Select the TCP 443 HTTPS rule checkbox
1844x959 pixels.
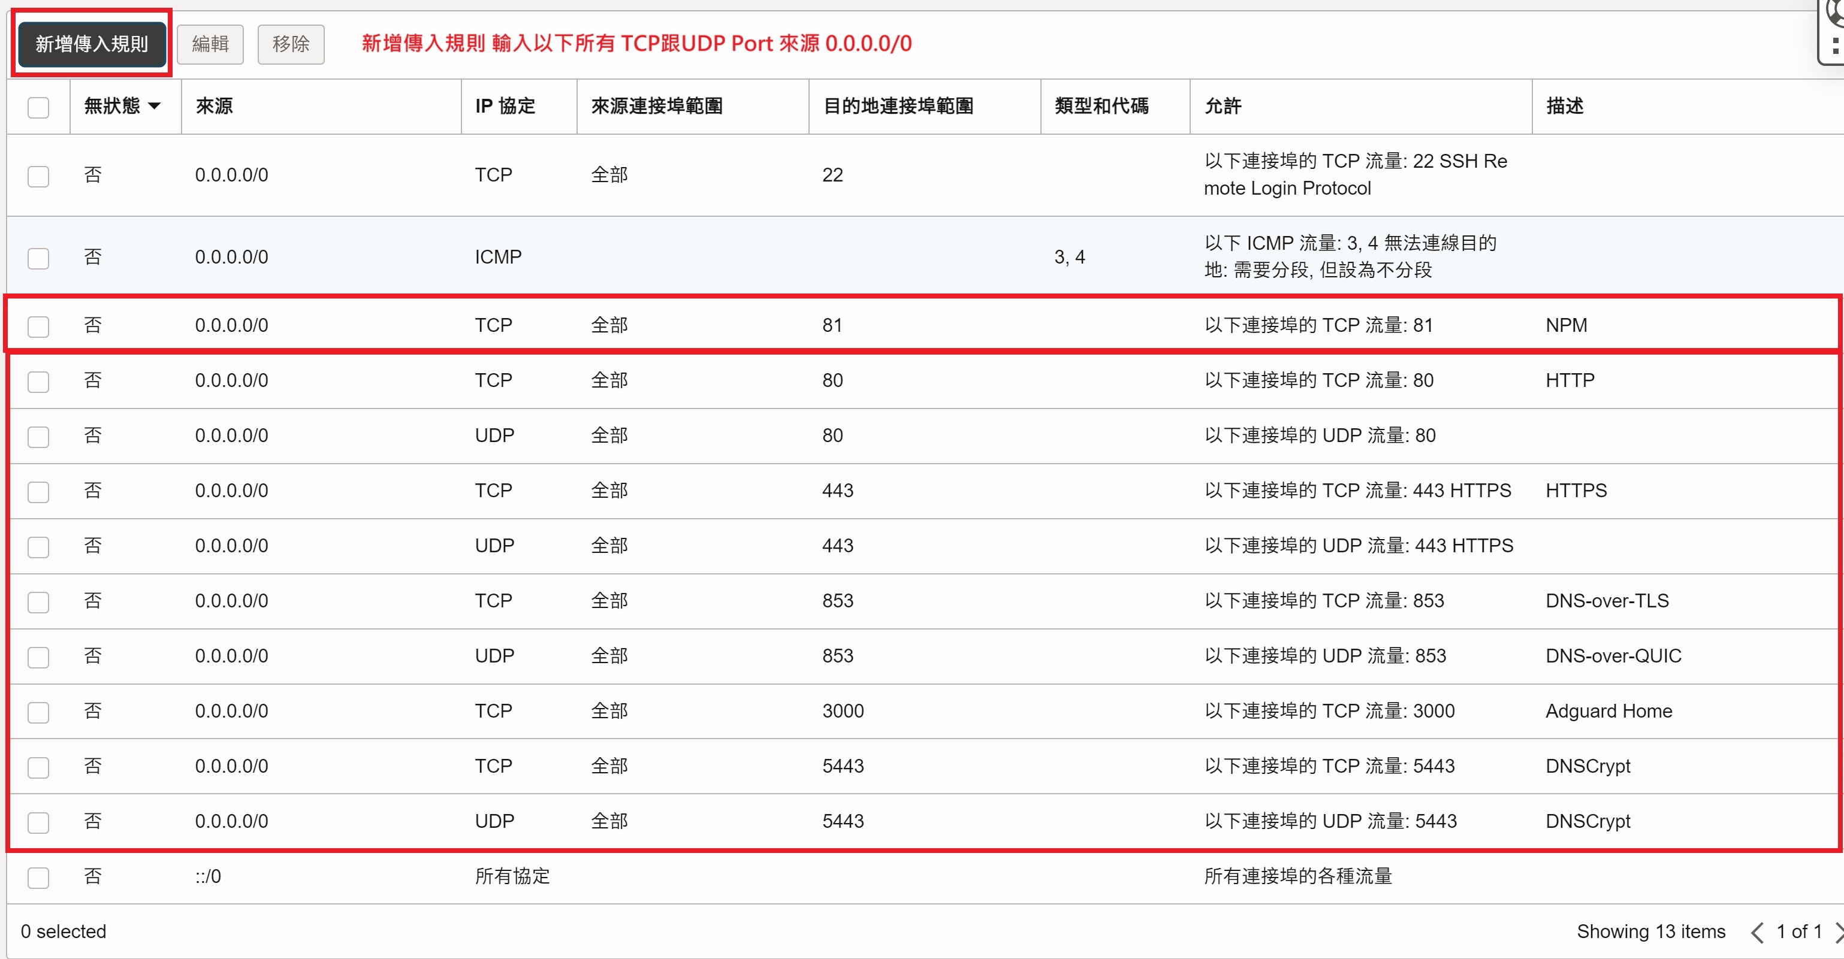(x=39, y=492)
